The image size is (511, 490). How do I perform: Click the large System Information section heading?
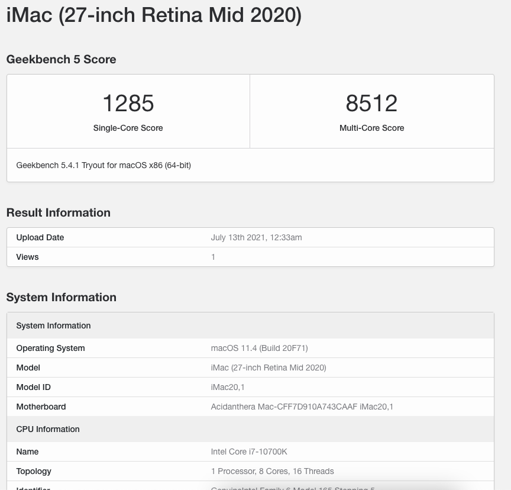(62, 297)
